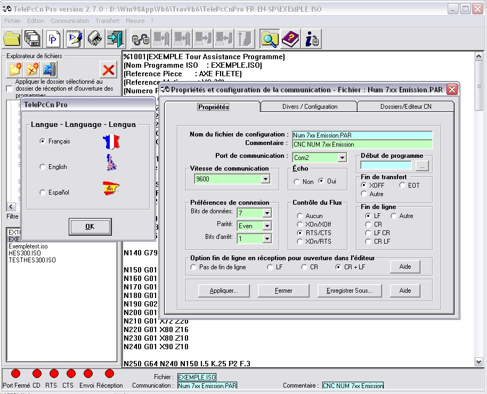The width and height of the screenshot is (487, 394).
Task: Open the Edition menu
Action: click(36, 21)
